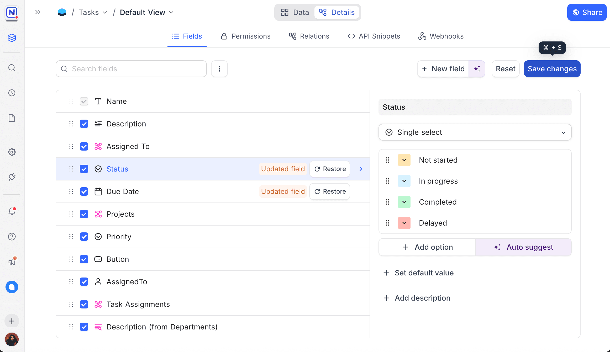This screenshot has height=352, width=610.
Task: Click the recent history clock icon
Action: click(12, 93)
